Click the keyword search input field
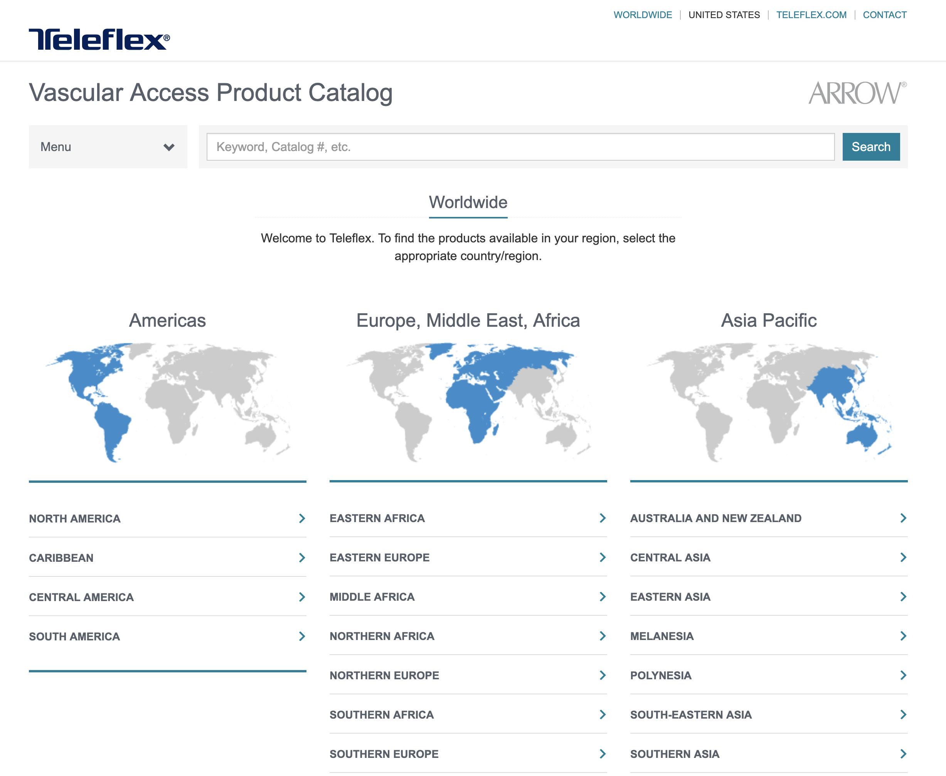946x776 pixels. [520, 147]
